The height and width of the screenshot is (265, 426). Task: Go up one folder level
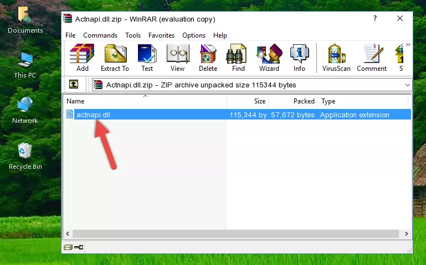pos(74,84)
